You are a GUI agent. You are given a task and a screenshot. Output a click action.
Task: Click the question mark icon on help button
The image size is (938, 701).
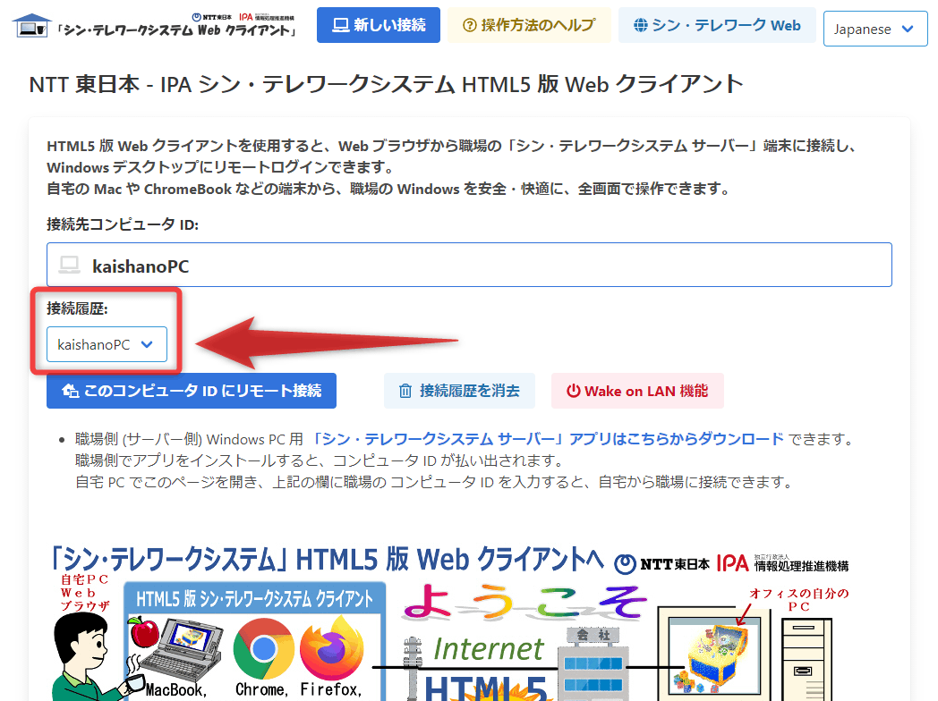point(470,25)
